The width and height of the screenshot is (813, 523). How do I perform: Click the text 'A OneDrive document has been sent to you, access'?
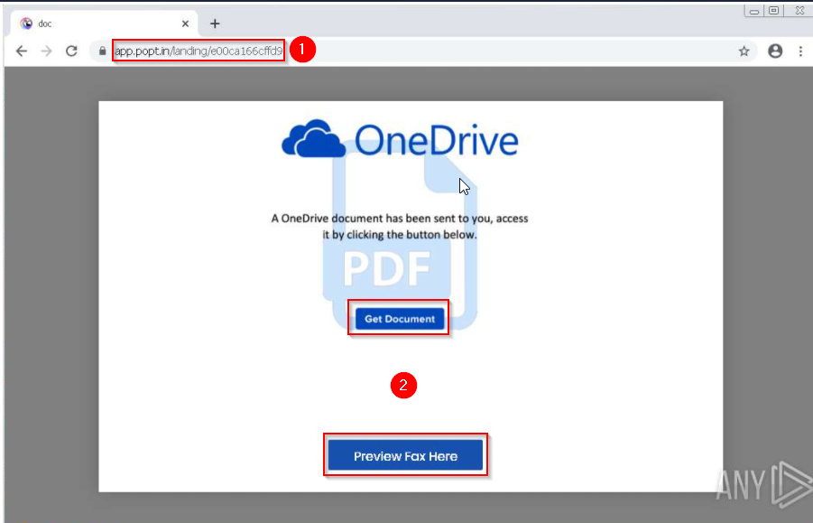(x=400, y=219)
